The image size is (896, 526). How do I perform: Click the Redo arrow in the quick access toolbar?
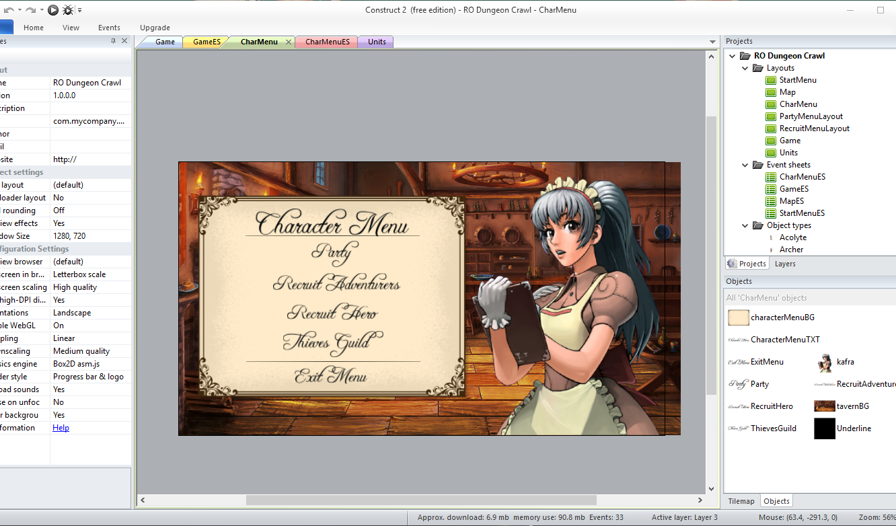click(x=30, y=10)
